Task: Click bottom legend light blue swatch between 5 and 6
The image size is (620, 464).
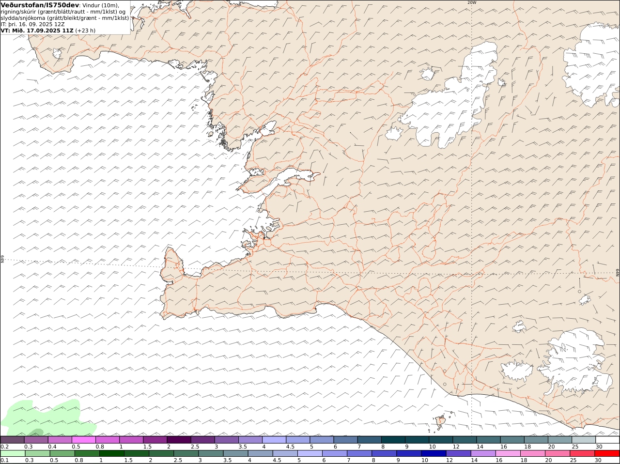Action: click(310, 453)
